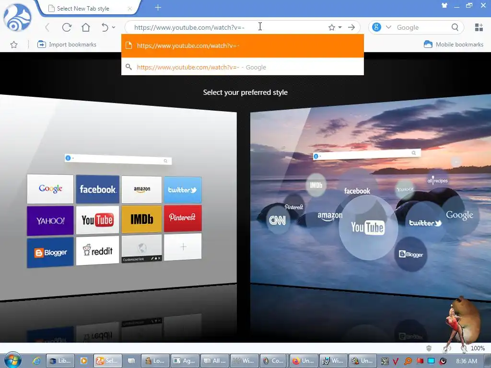This screenshot has width=491, height=368.
Task: Expand the undo closed tabs dropdown arrow
Action: (x=114, y=27)
